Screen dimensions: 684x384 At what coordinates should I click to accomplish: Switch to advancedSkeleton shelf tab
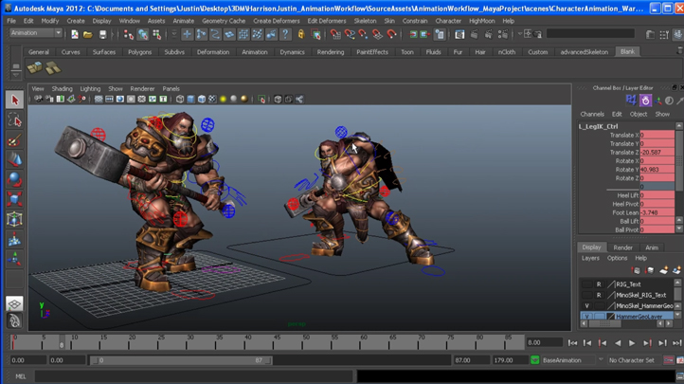click(x=585, y=52)
